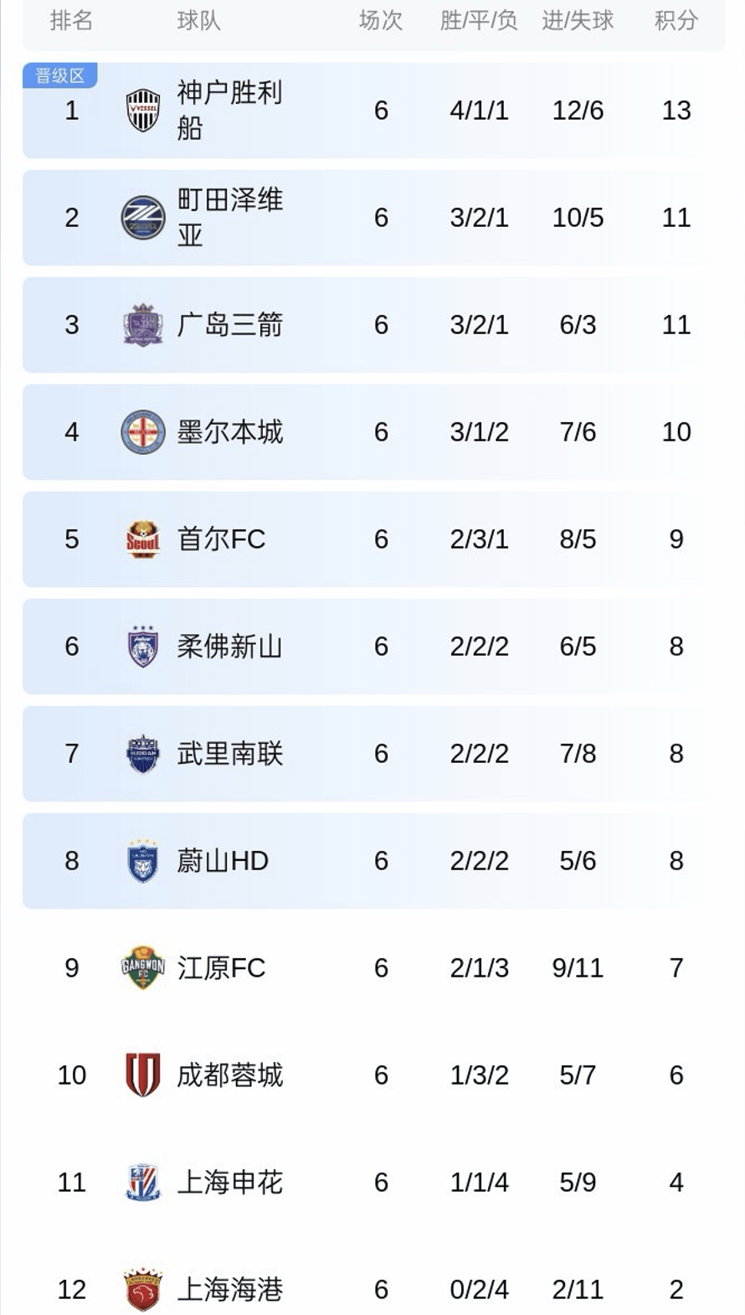Open the 广岛三箭 team name link
Screen dimensions: 745x1315
[230, 325]
